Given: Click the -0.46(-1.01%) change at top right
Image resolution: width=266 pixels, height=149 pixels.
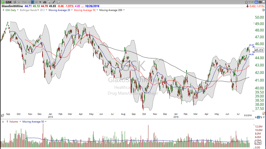Looking at the screenshot, I should click(257, 6).
